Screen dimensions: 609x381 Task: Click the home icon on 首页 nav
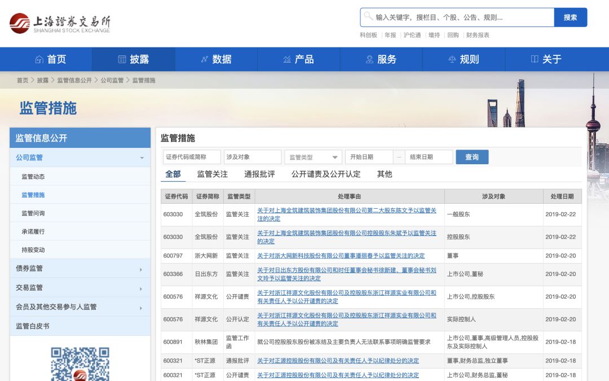click(x=39, y=59)
